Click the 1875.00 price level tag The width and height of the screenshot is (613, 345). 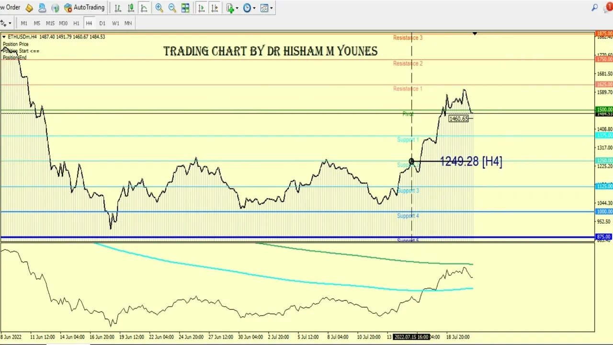point(604,34)
